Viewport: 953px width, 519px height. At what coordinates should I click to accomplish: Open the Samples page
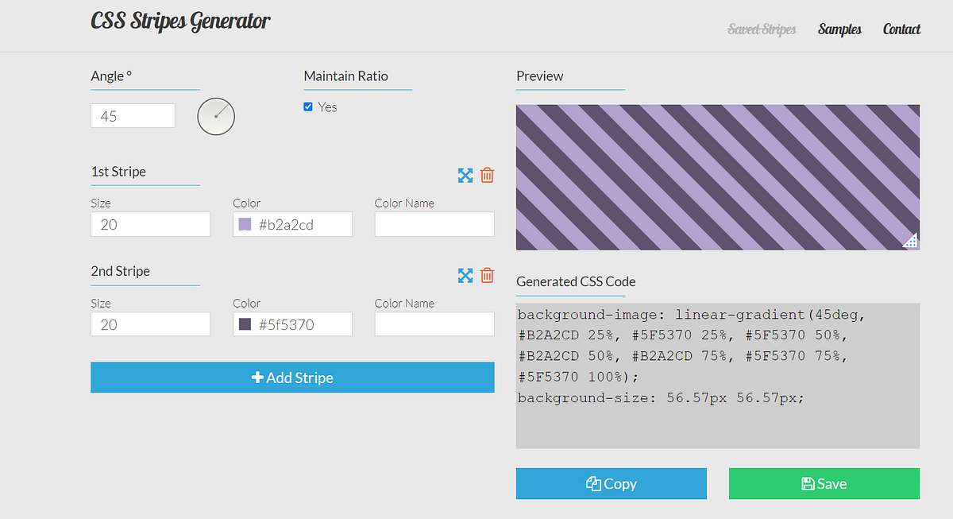coord(839,29)
